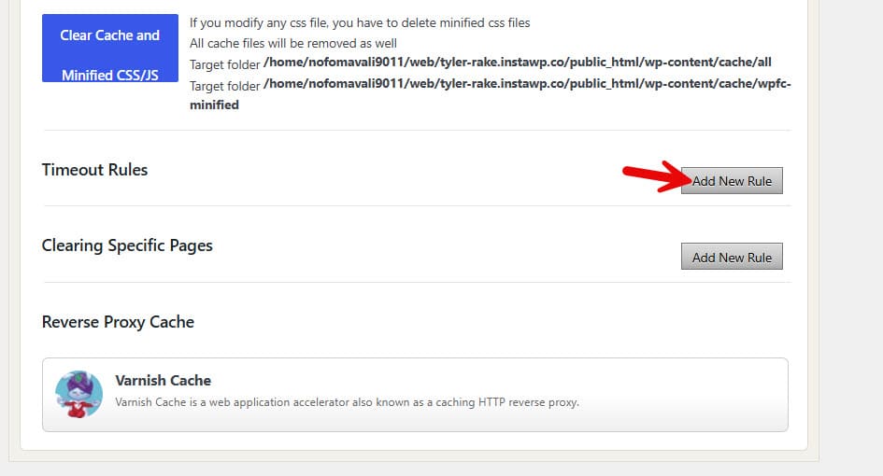Click Clear Cache and Minified CSS/JS button
This screenshot has width=883, height=476.
point(110,49)
